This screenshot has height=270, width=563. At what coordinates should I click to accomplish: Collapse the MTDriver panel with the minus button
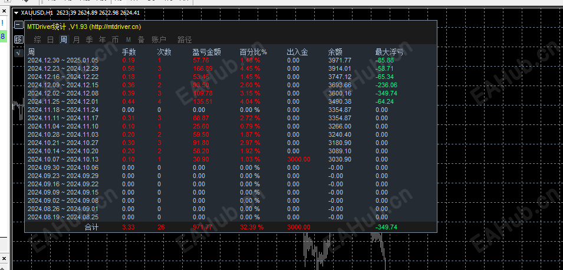pyautogui.click(x=18, y=25)
